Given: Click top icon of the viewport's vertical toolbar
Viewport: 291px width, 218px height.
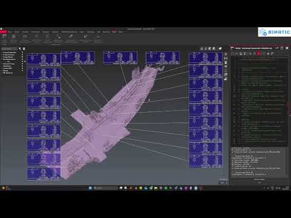Looking at the screenshot, I should [x=226, y=54].
